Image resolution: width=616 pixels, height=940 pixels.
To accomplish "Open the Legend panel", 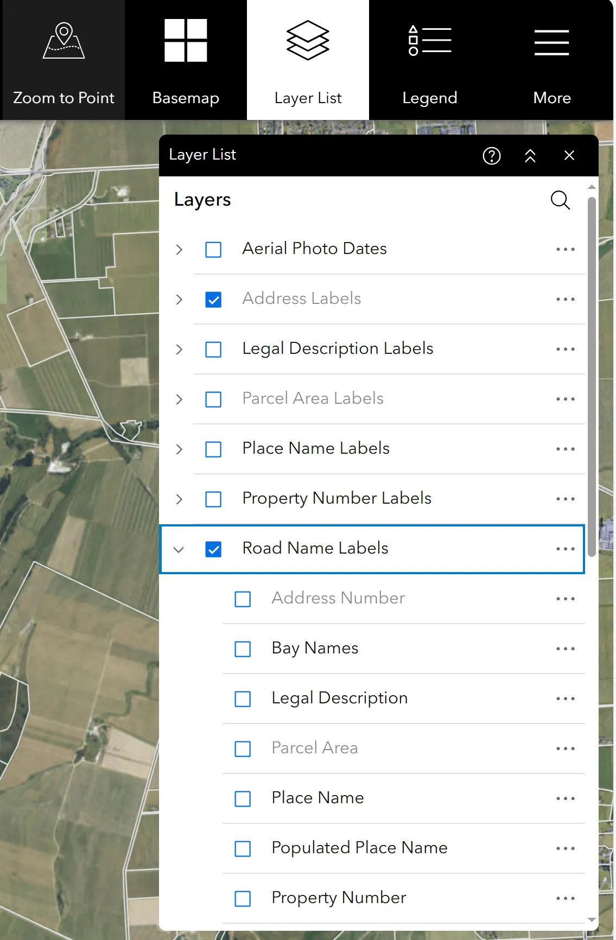I will [x=430, y=60].
